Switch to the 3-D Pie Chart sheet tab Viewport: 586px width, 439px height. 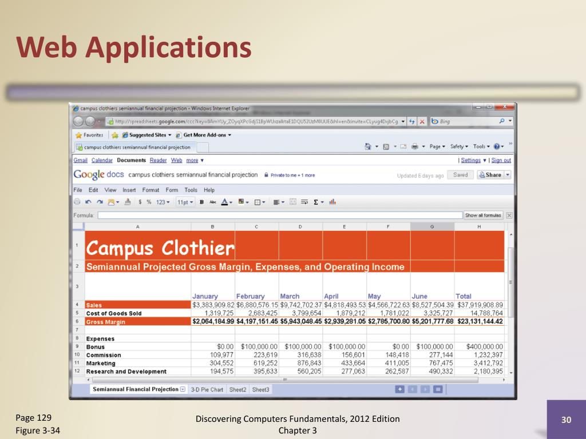point(207,390)
